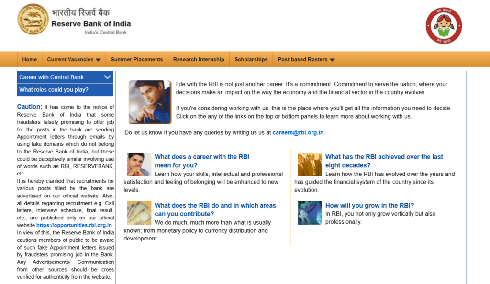490x284 pixels.
Task: Follow the How will you grow in the RBI link
Action: click(369, 206)
